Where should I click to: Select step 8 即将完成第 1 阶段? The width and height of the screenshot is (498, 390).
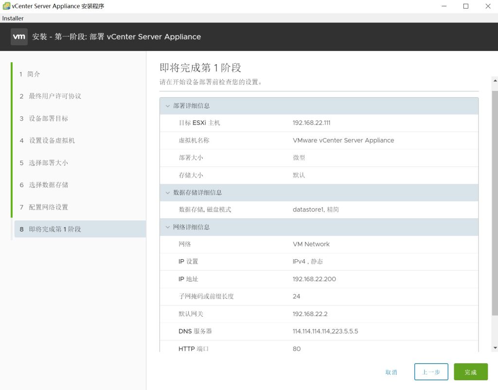80,229
